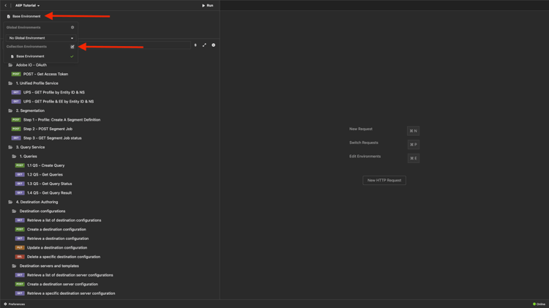This screenshot has width=549, height=308.
Task: Open UPS - GET Profile & EE by Entity ID & NS
Action: click(59, 102)
